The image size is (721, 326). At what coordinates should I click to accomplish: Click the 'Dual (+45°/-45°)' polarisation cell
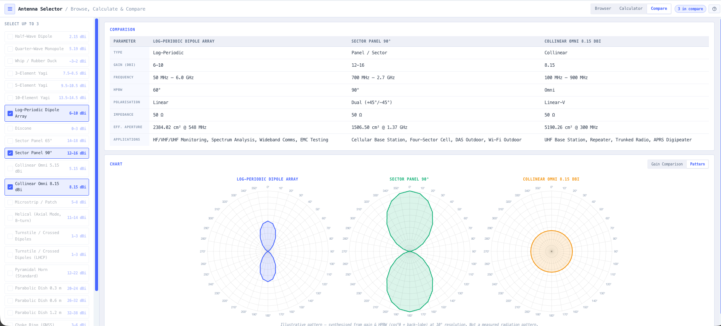tap(372, 103)
